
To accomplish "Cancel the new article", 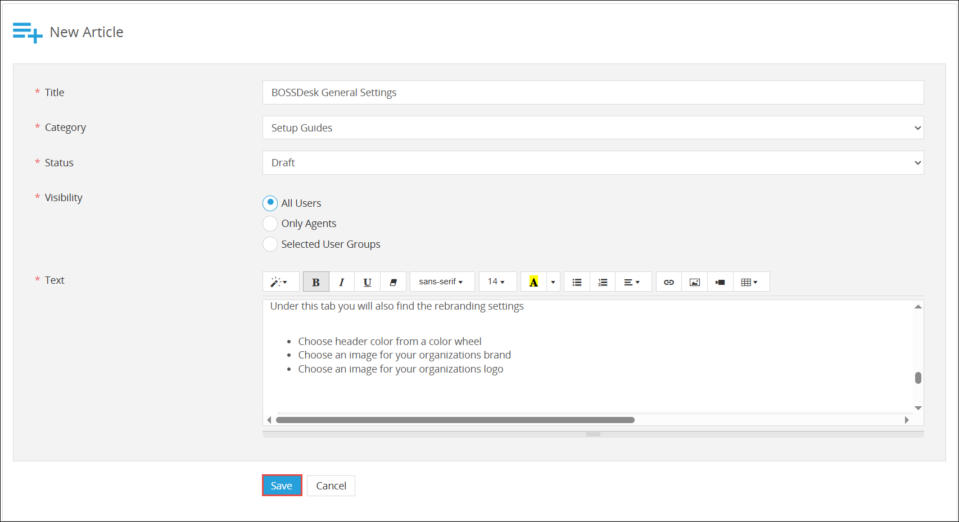I will 331,485.
